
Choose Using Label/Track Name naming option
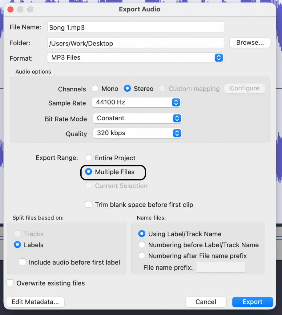(x=142, y=234)
